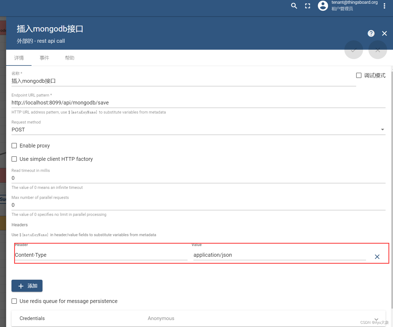This screenshot has width=393, height=327.
Task: Close the 插入mongodb接口 dialog
Action: tap(384, 33)
